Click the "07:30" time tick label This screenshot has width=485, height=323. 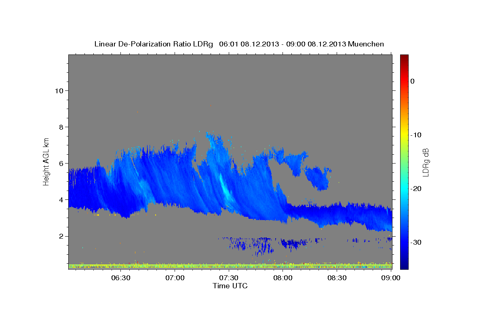(x=229, y=278)
